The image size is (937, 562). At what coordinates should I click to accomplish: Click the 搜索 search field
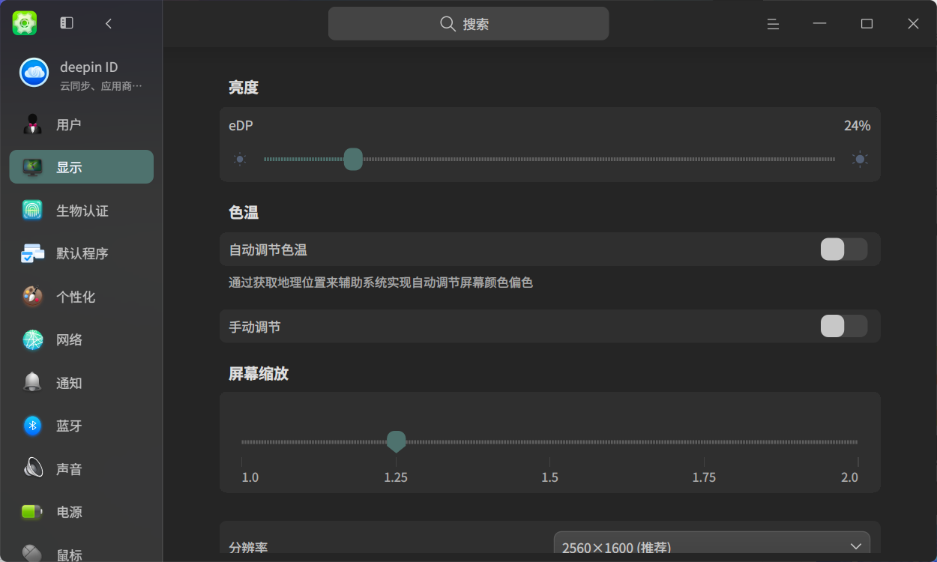pyautogui.click(x=468, y=24)
